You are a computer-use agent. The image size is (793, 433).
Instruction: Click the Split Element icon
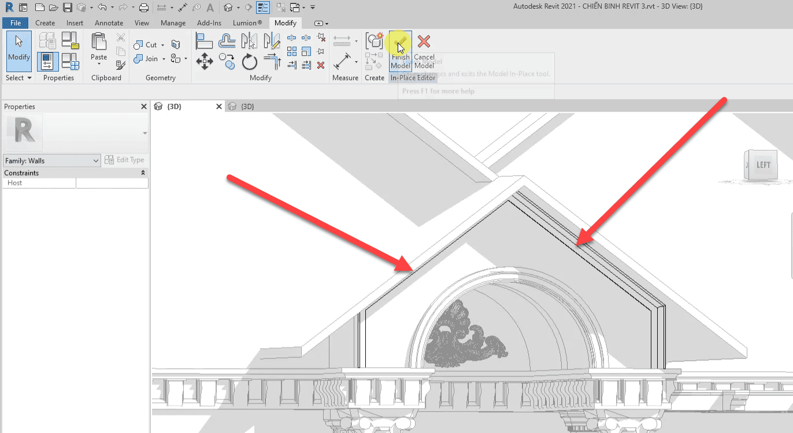(x=292, y=38)
